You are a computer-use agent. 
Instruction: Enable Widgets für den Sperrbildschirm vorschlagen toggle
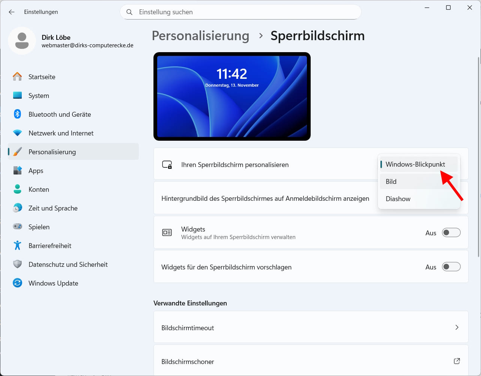451,267
